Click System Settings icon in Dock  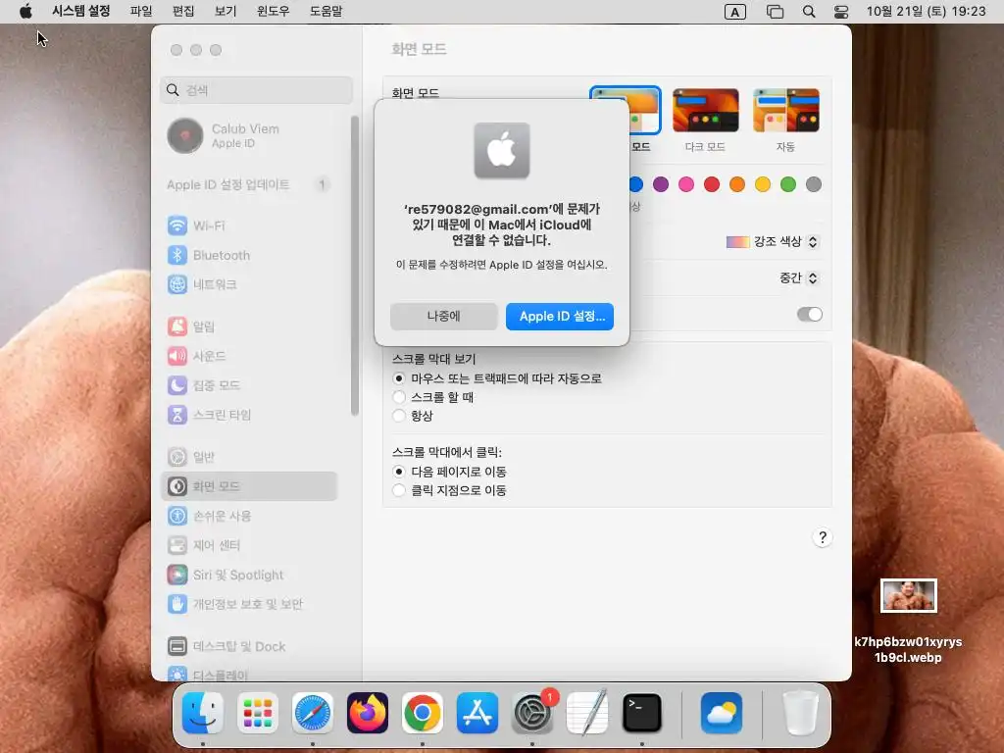532,713
